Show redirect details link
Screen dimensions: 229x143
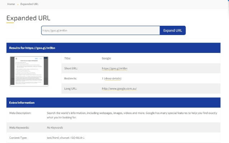coord(113,79)
